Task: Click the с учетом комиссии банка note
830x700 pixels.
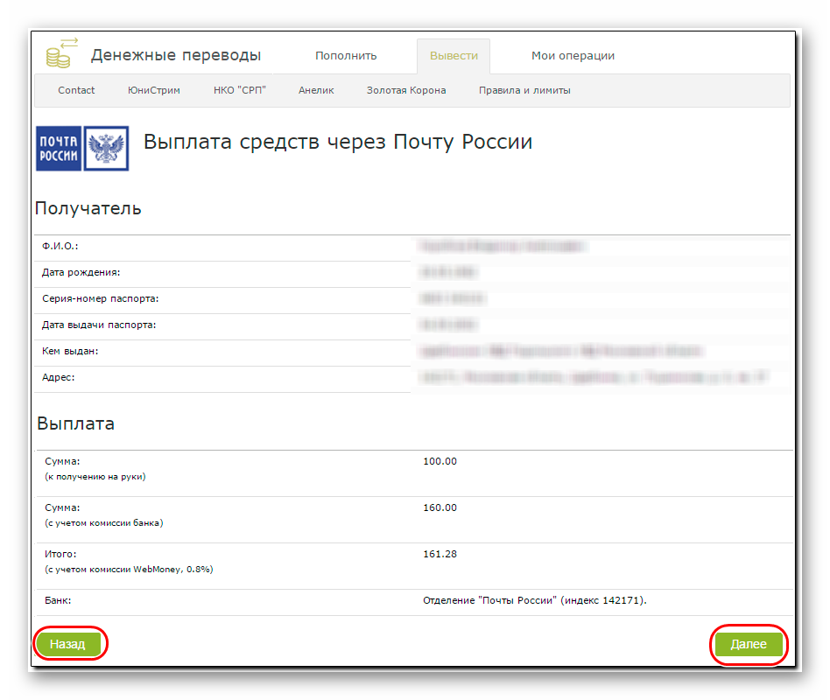Action: [x=103, y=523]
